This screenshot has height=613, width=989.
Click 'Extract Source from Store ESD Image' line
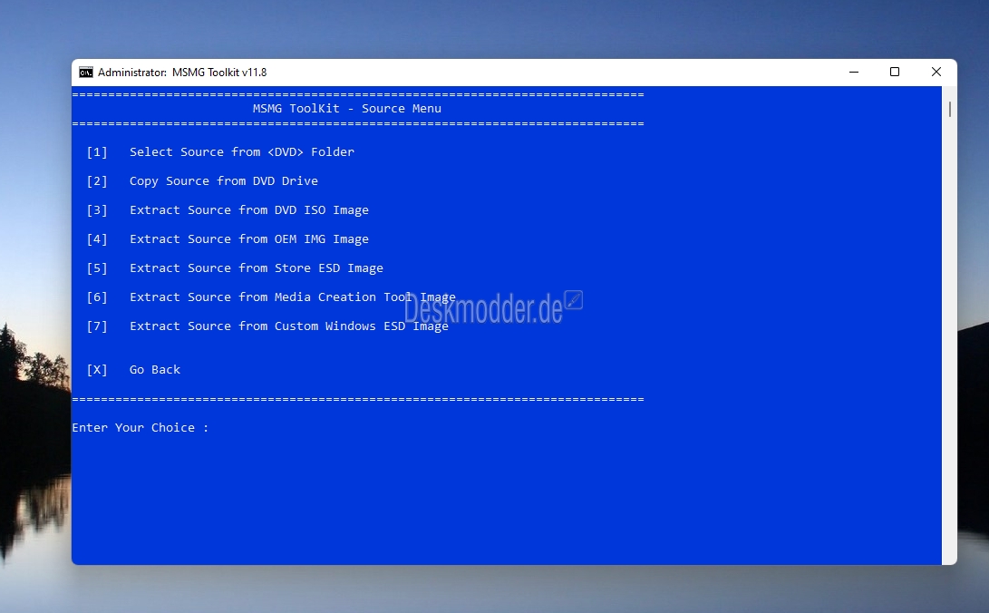pos(256,268)
